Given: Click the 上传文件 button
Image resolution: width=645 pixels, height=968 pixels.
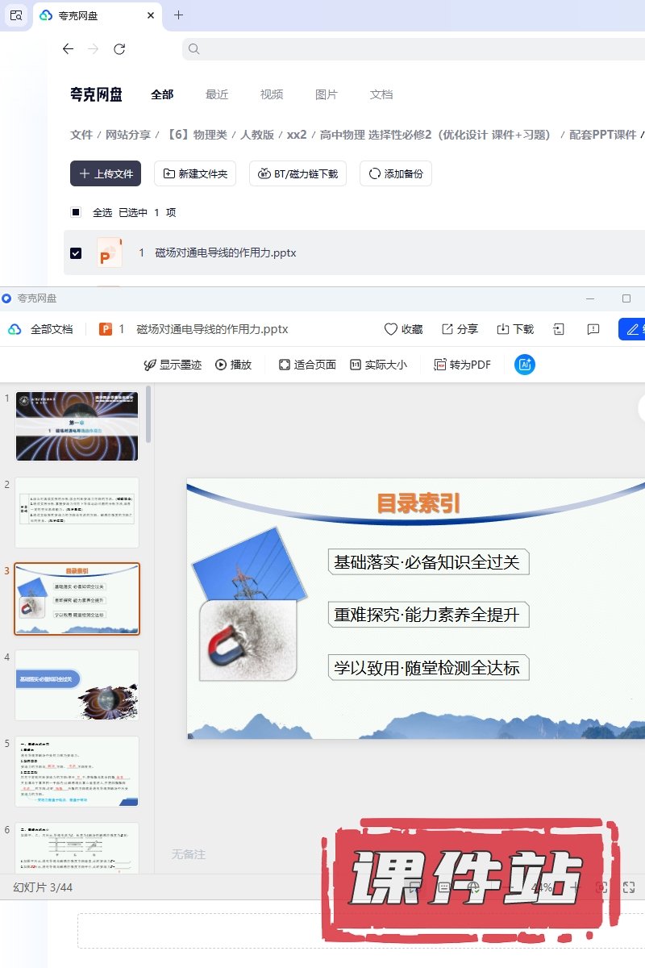Looking at the screenshot, I should point(106,173).
